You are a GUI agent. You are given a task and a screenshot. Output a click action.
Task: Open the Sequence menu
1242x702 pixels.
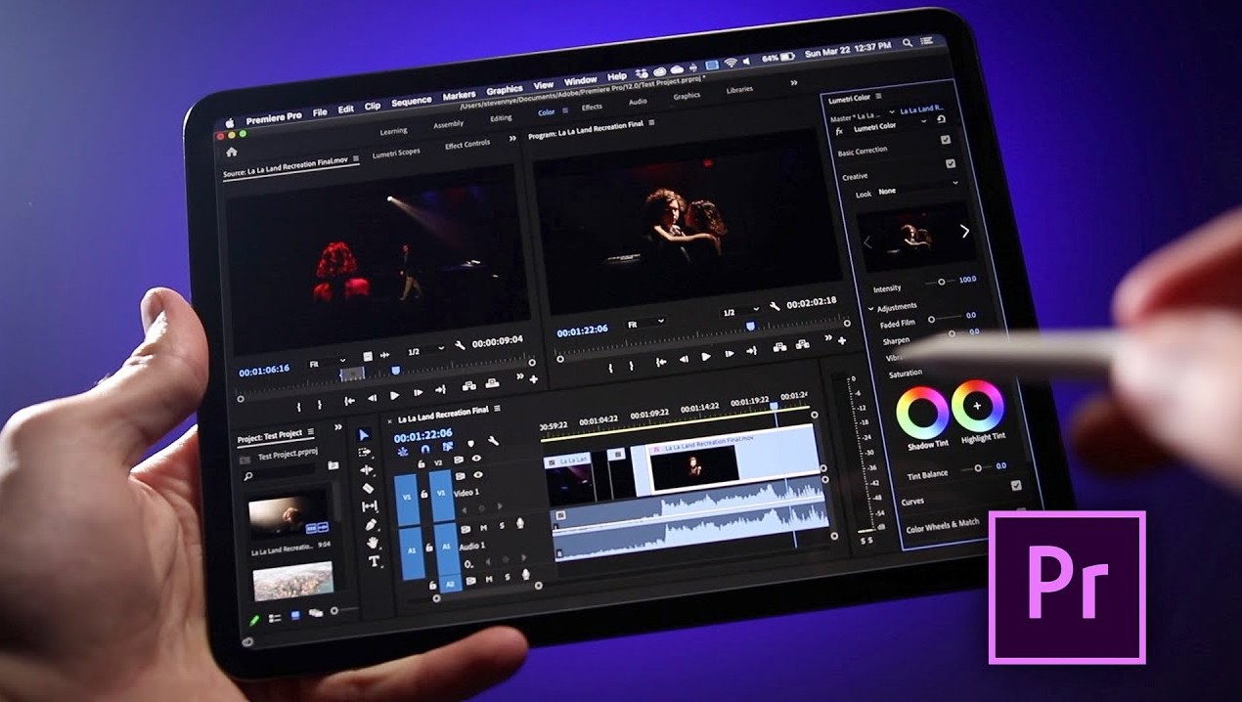(x=411, y=102)
